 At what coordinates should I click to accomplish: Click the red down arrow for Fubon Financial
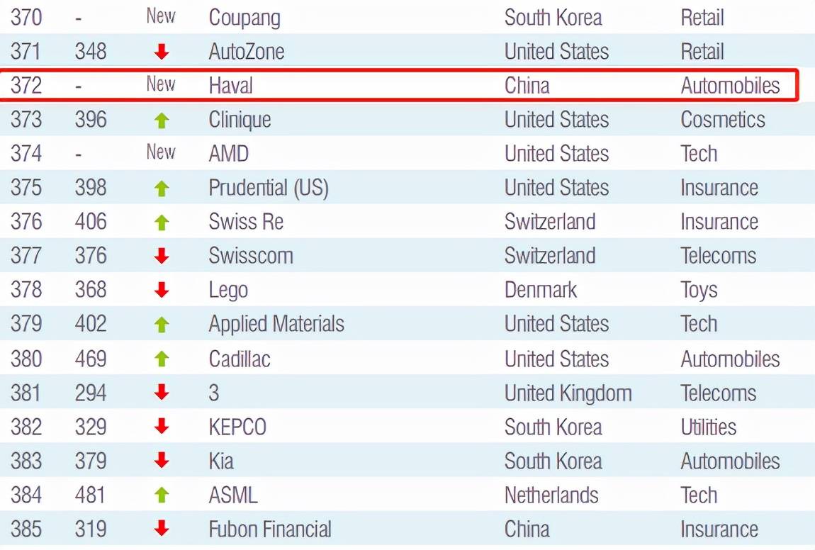162,529
